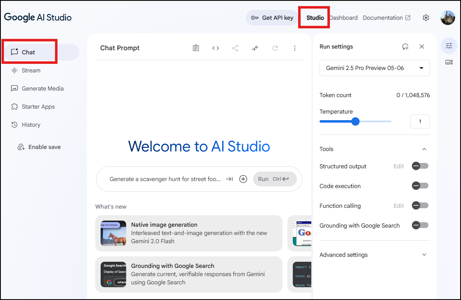
Task: Click Edit next to Function calling
Action: (x=399, y=206)
